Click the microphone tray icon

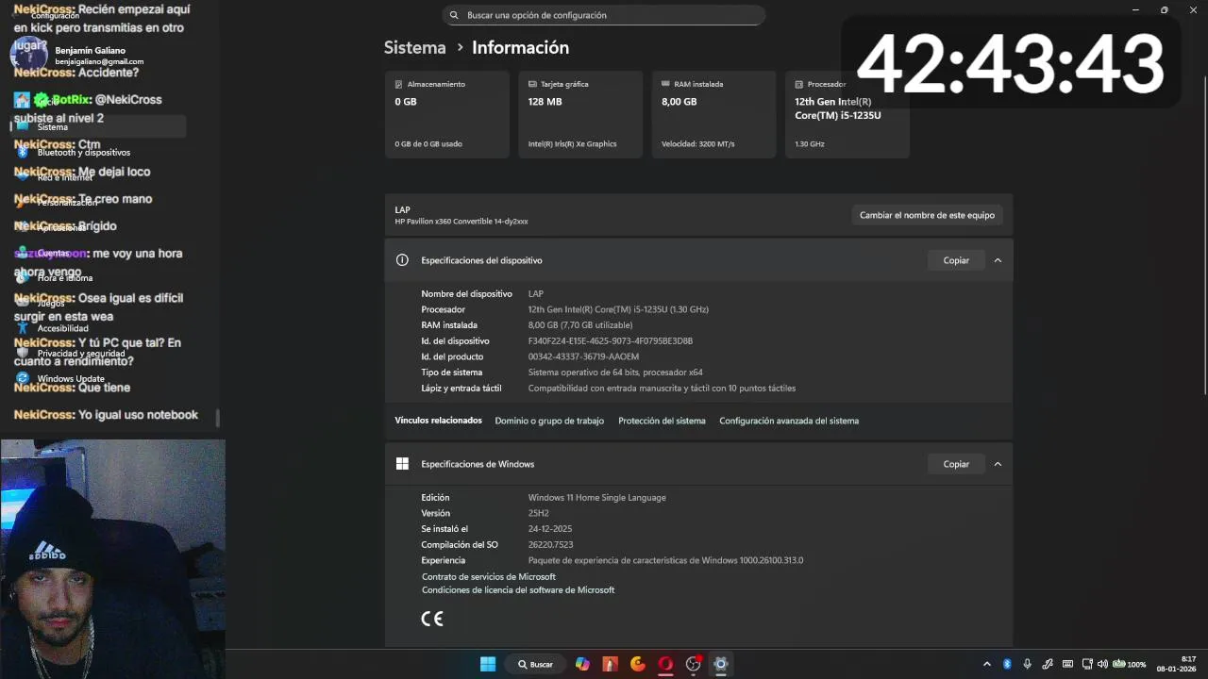1027,664
